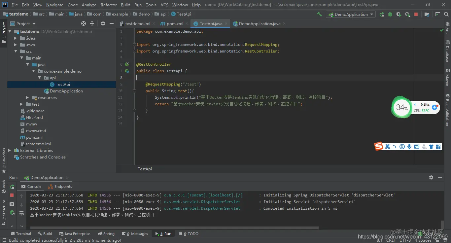
Task: Open the DemoApplication run configuration dropdown
Action: coord(351,14)
